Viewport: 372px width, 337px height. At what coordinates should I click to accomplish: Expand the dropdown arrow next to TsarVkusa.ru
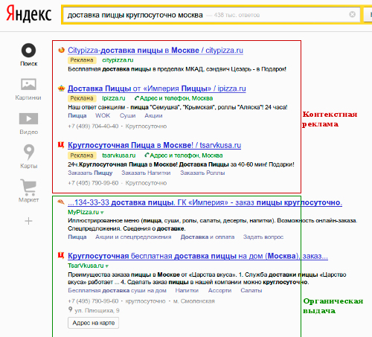[107, 266]
